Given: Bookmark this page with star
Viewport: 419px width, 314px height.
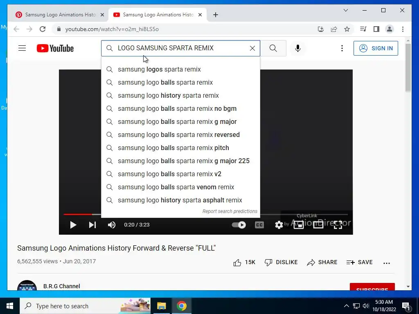Looking at the screenshot, I should click(x=347, y=29).
